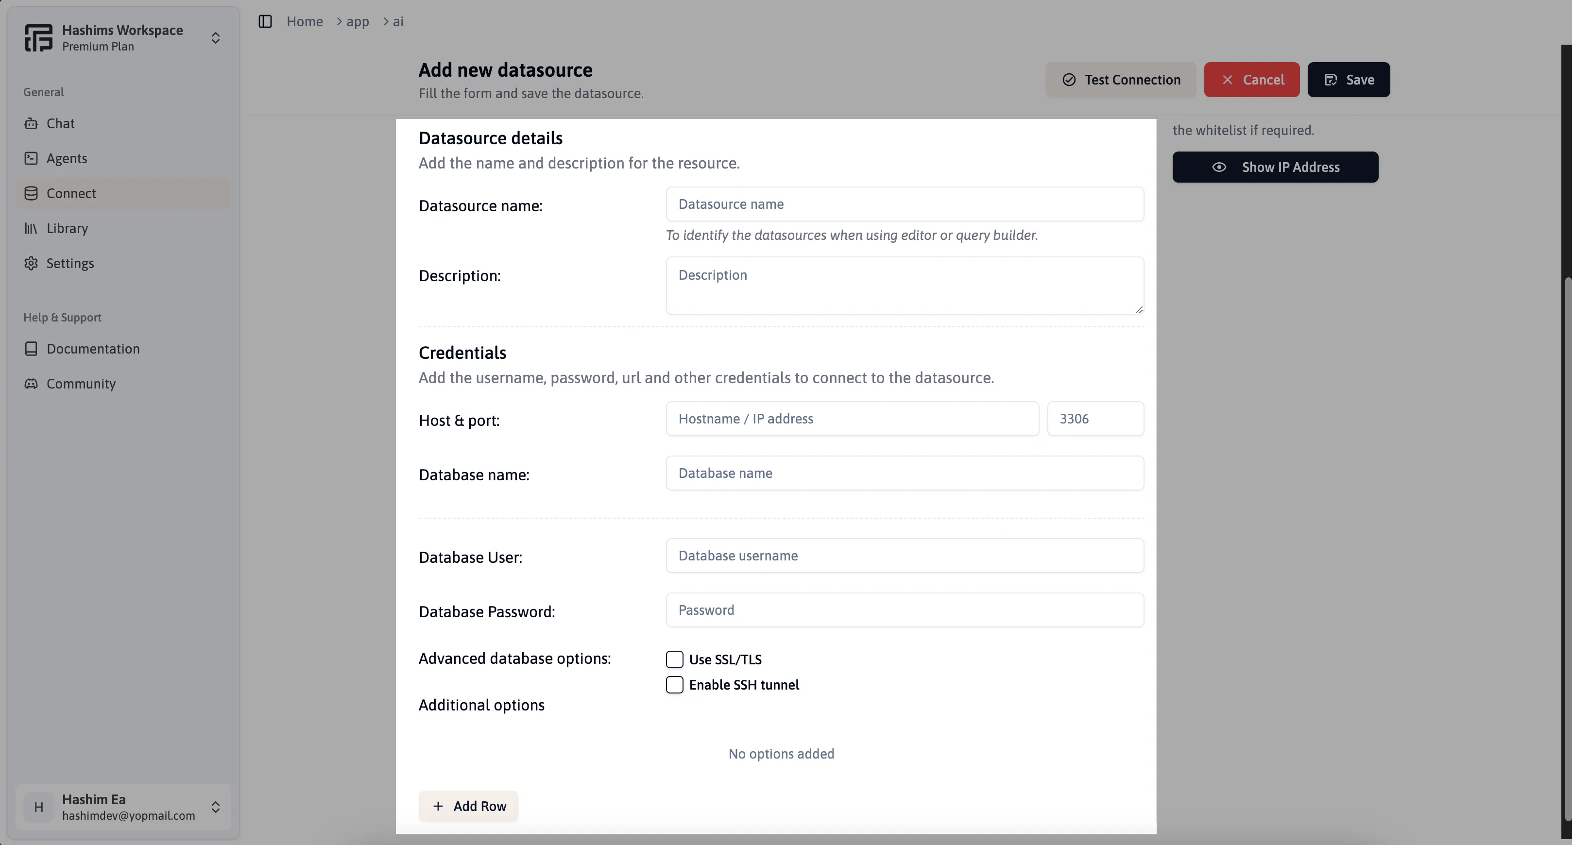The width and height of the screenshot is (1572, 845).
Task: Click the 'Datasource details' heading
Action: coord(491,138)
